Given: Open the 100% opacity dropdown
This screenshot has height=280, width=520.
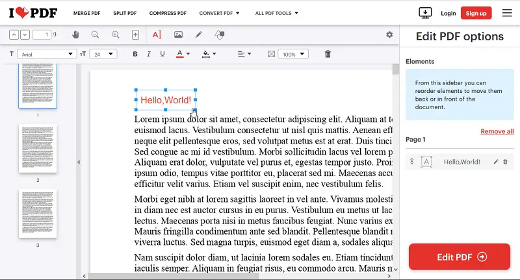Looking at the screenshot, I should (293, 54).
